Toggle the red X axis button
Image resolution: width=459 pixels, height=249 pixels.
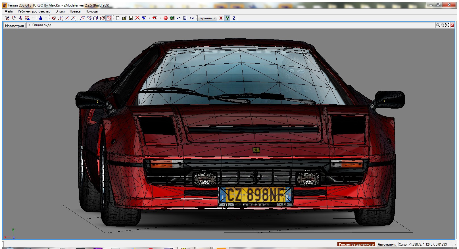(x=221, y=18)
